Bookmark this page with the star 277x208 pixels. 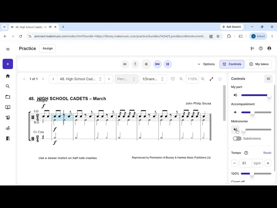click(x=218, y=36)
